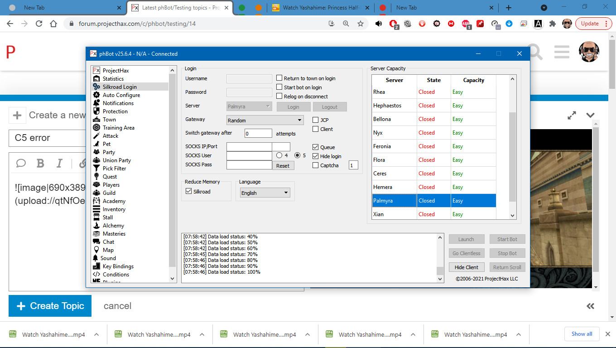Select the Alchemy icon in sidebar
Image resolution: width=616 pixels, height=348 pixels.
tap(96, 226)
